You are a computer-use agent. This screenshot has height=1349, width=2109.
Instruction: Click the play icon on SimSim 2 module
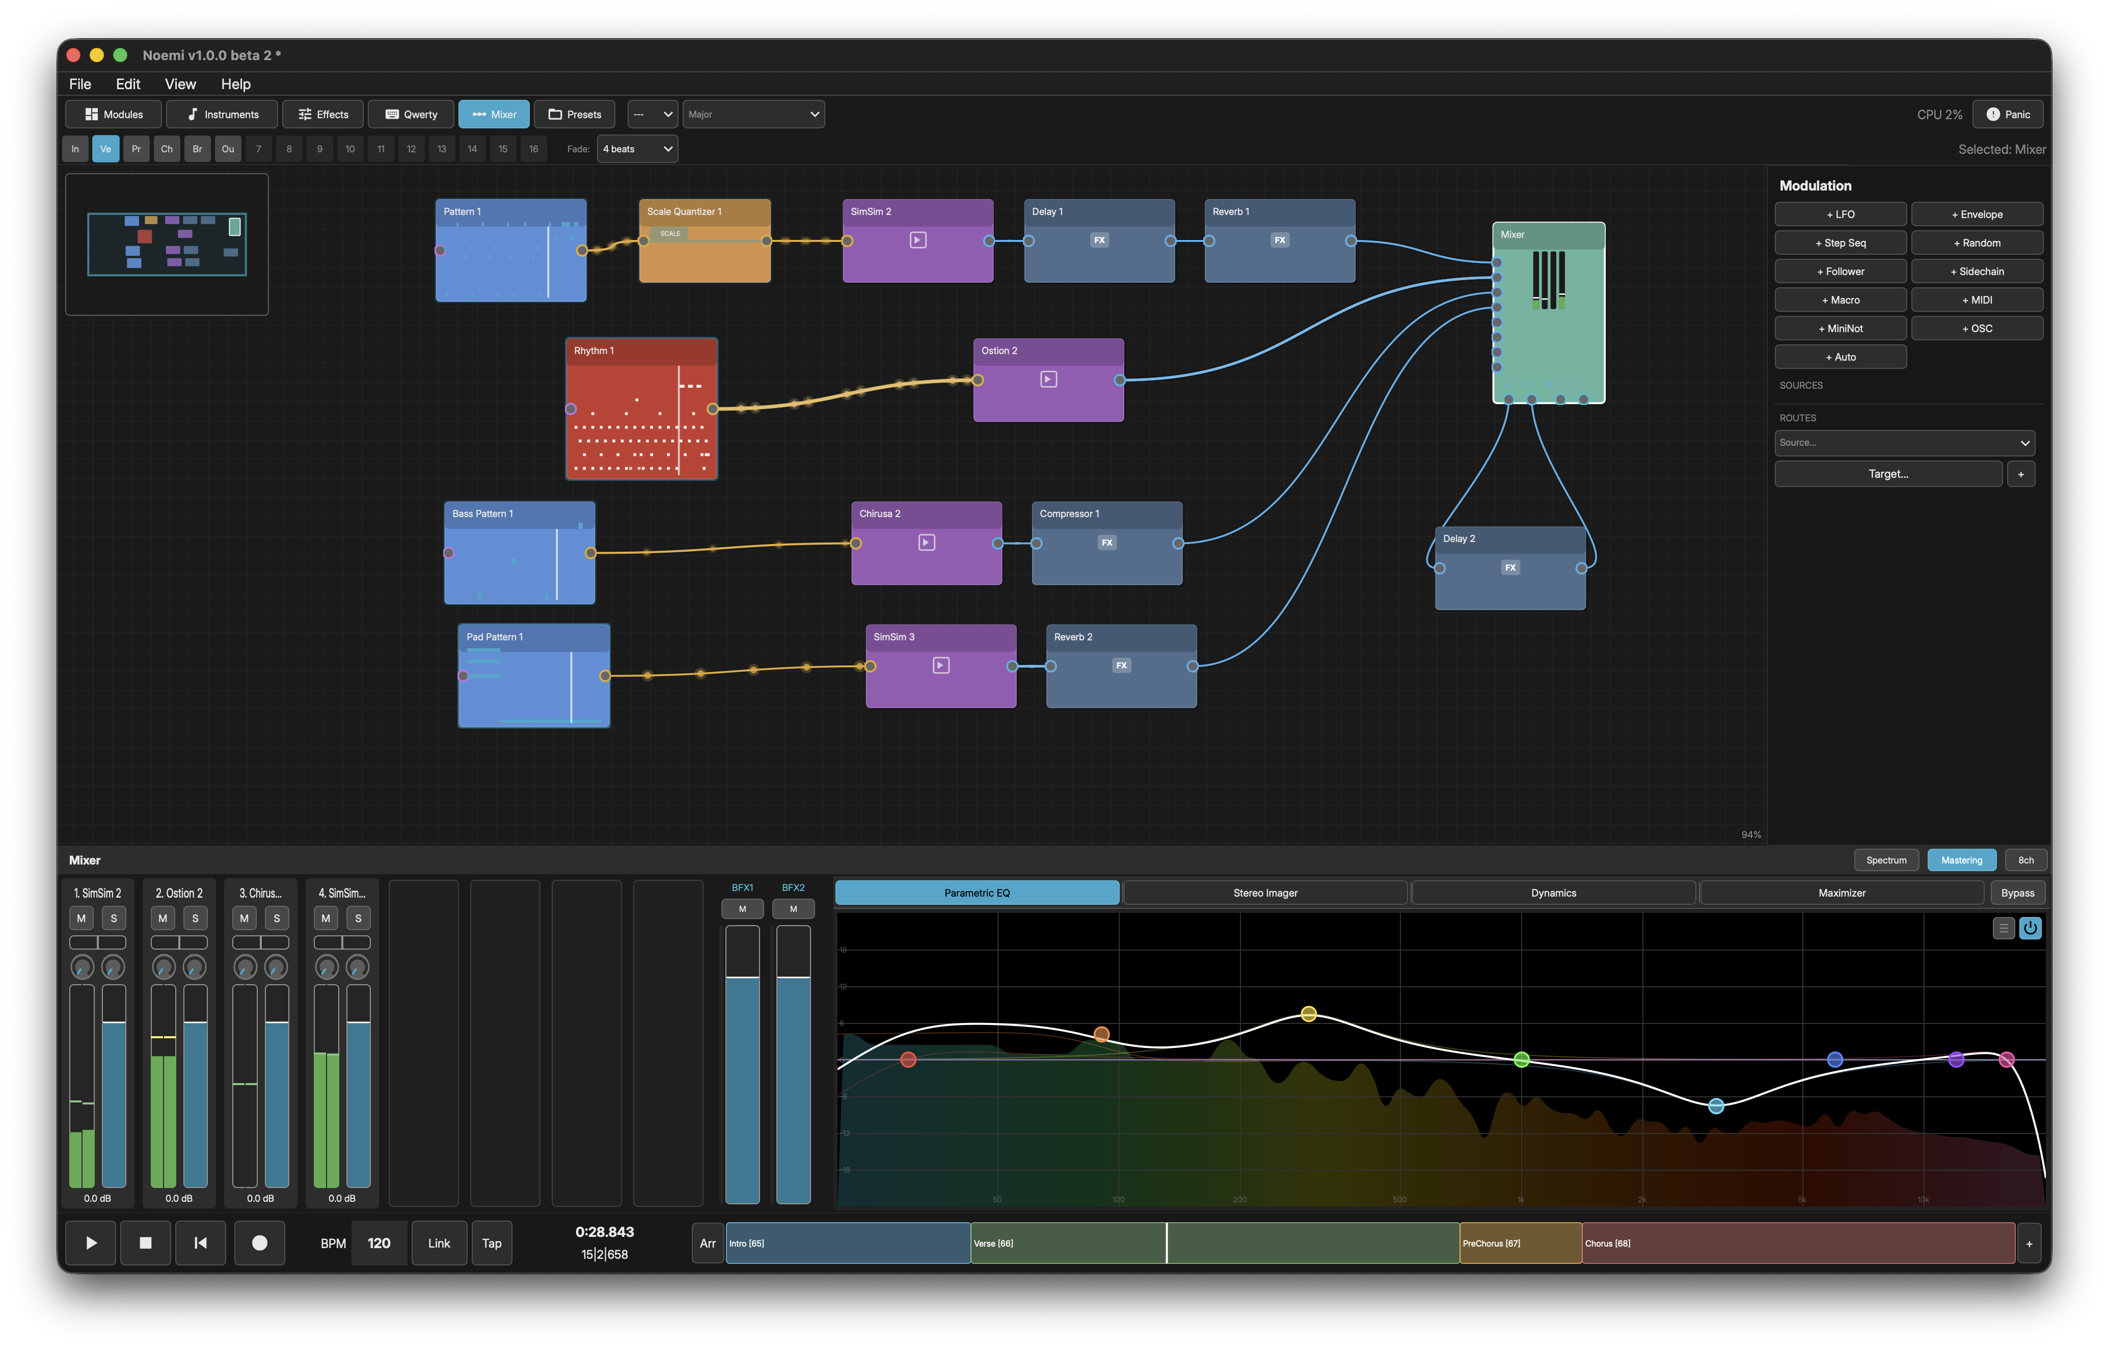[917, 240]
